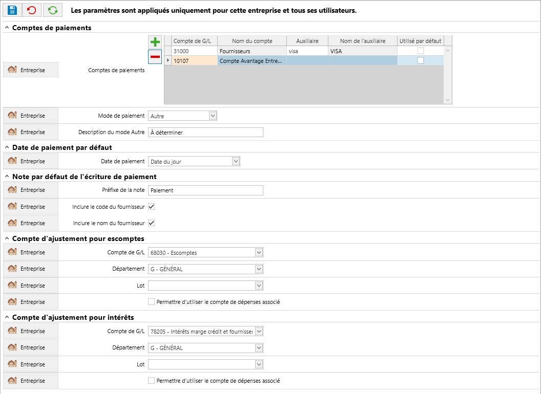Click the Nom de l'auxiliaire column header
The width and height of the screenshot is (541, 394).
363,40
